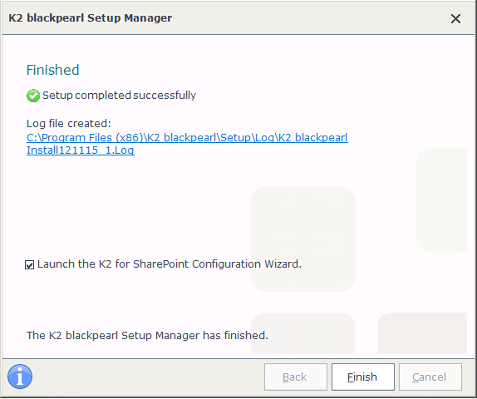The width and height of the screenshot is (477, 399).
Task: Click the Cancel button
Action: [430, 377]
